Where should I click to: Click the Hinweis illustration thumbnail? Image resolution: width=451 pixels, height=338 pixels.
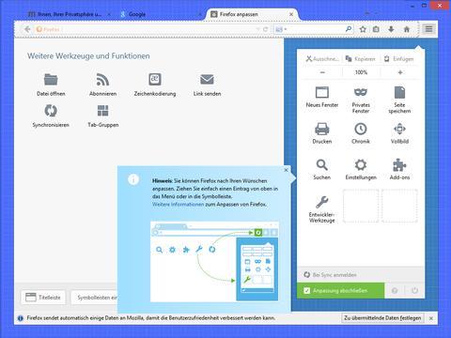(x=214, y=262)
